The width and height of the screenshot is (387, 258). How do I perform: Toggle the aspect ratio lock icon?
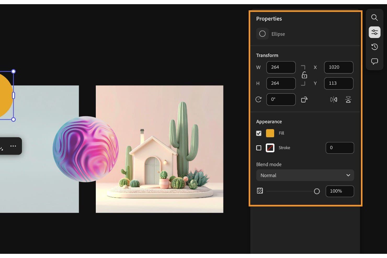[304, 75]
